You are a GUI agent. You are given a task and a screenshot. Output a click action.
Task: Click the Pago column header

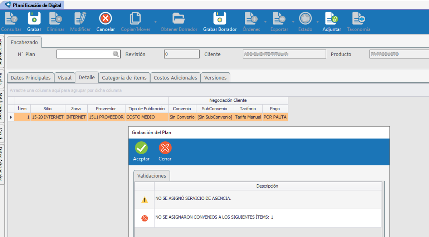pyautogui.click(x=275, y=108)
